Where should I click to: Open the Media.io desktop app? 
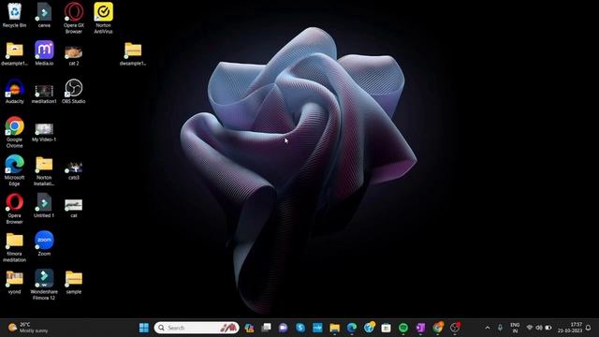pos(44,53)
